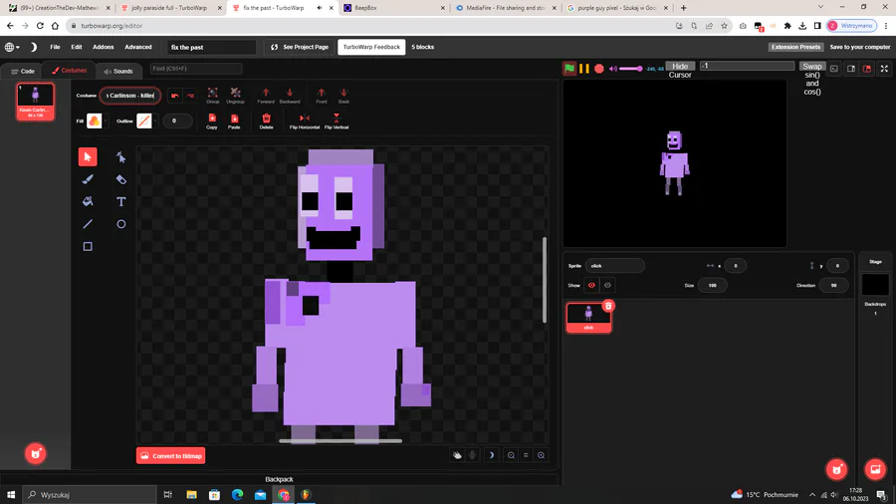Open TurboWarp Feedback
The height and width of the screenshot is (504, 896).
pyautogui.click(x=371, y=47)
